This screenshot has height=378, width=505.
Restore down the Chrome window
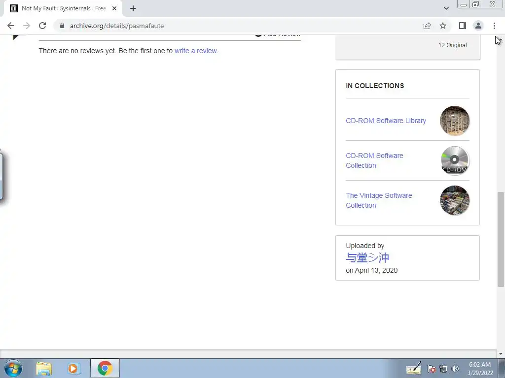476,4
